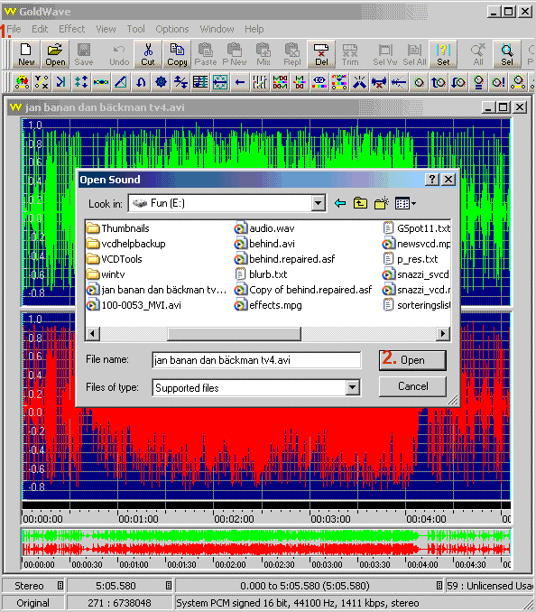The height and width of the screenshot is (612, 536).
Task: Open the Edit menu
Action: pyautogui.click(x=40, y=29)
